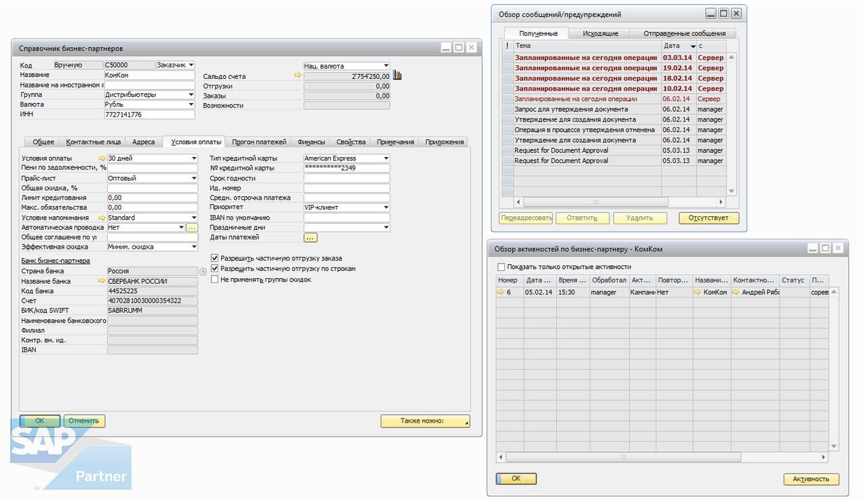
Task: Switch to the Общее tab
Action: coord(43,142)
